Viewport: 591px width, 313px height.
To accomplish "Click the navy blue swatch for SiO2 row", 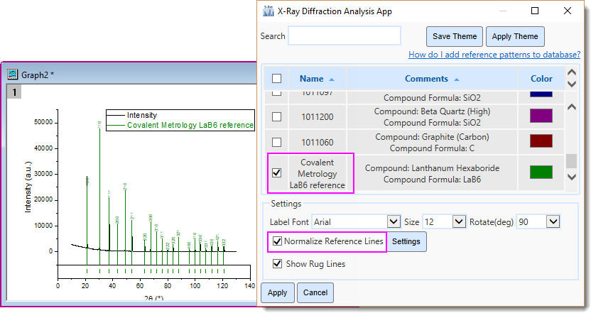I will [541, 94].
